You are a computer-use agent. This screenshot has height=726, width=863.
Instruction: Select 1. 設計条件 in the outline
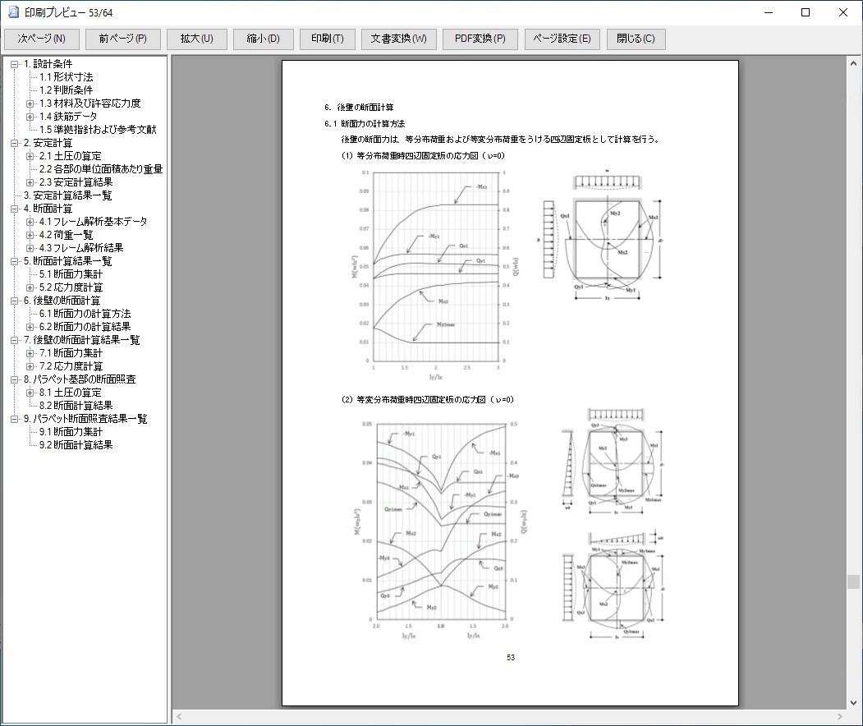coord(48,64)
